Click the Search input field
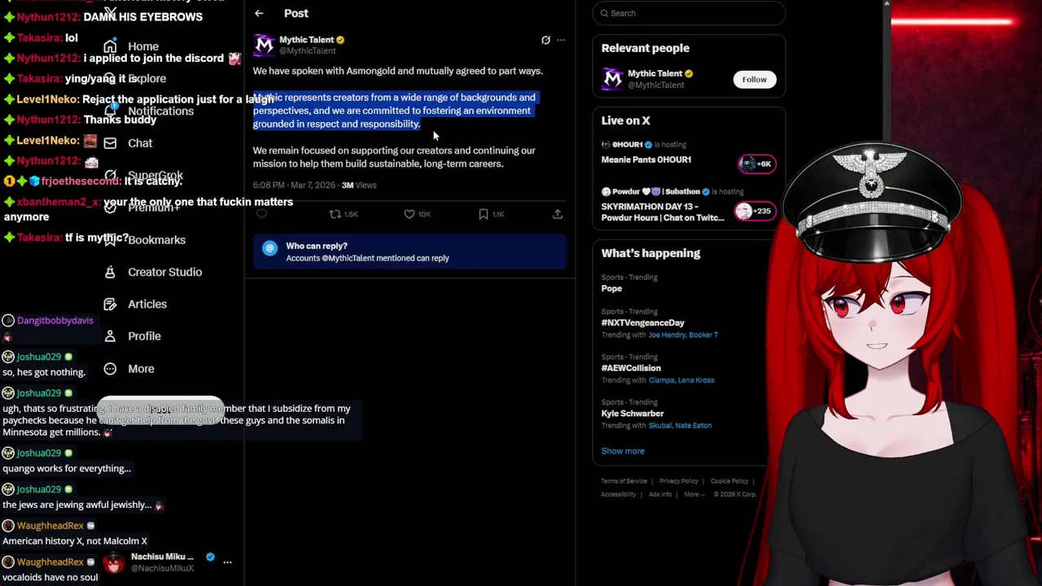Image resolution: width=1042 pixels, height=586 pixels. pos(689,13)
